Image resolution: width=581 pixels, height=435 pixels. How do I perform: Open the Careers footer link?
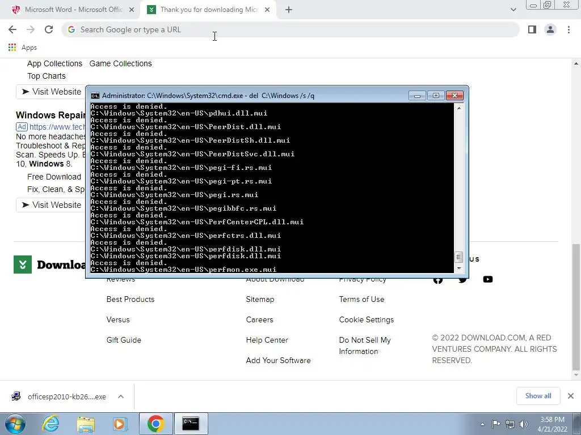259,319
